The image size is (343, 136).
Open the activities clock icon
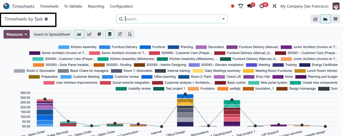pos(262,6)
